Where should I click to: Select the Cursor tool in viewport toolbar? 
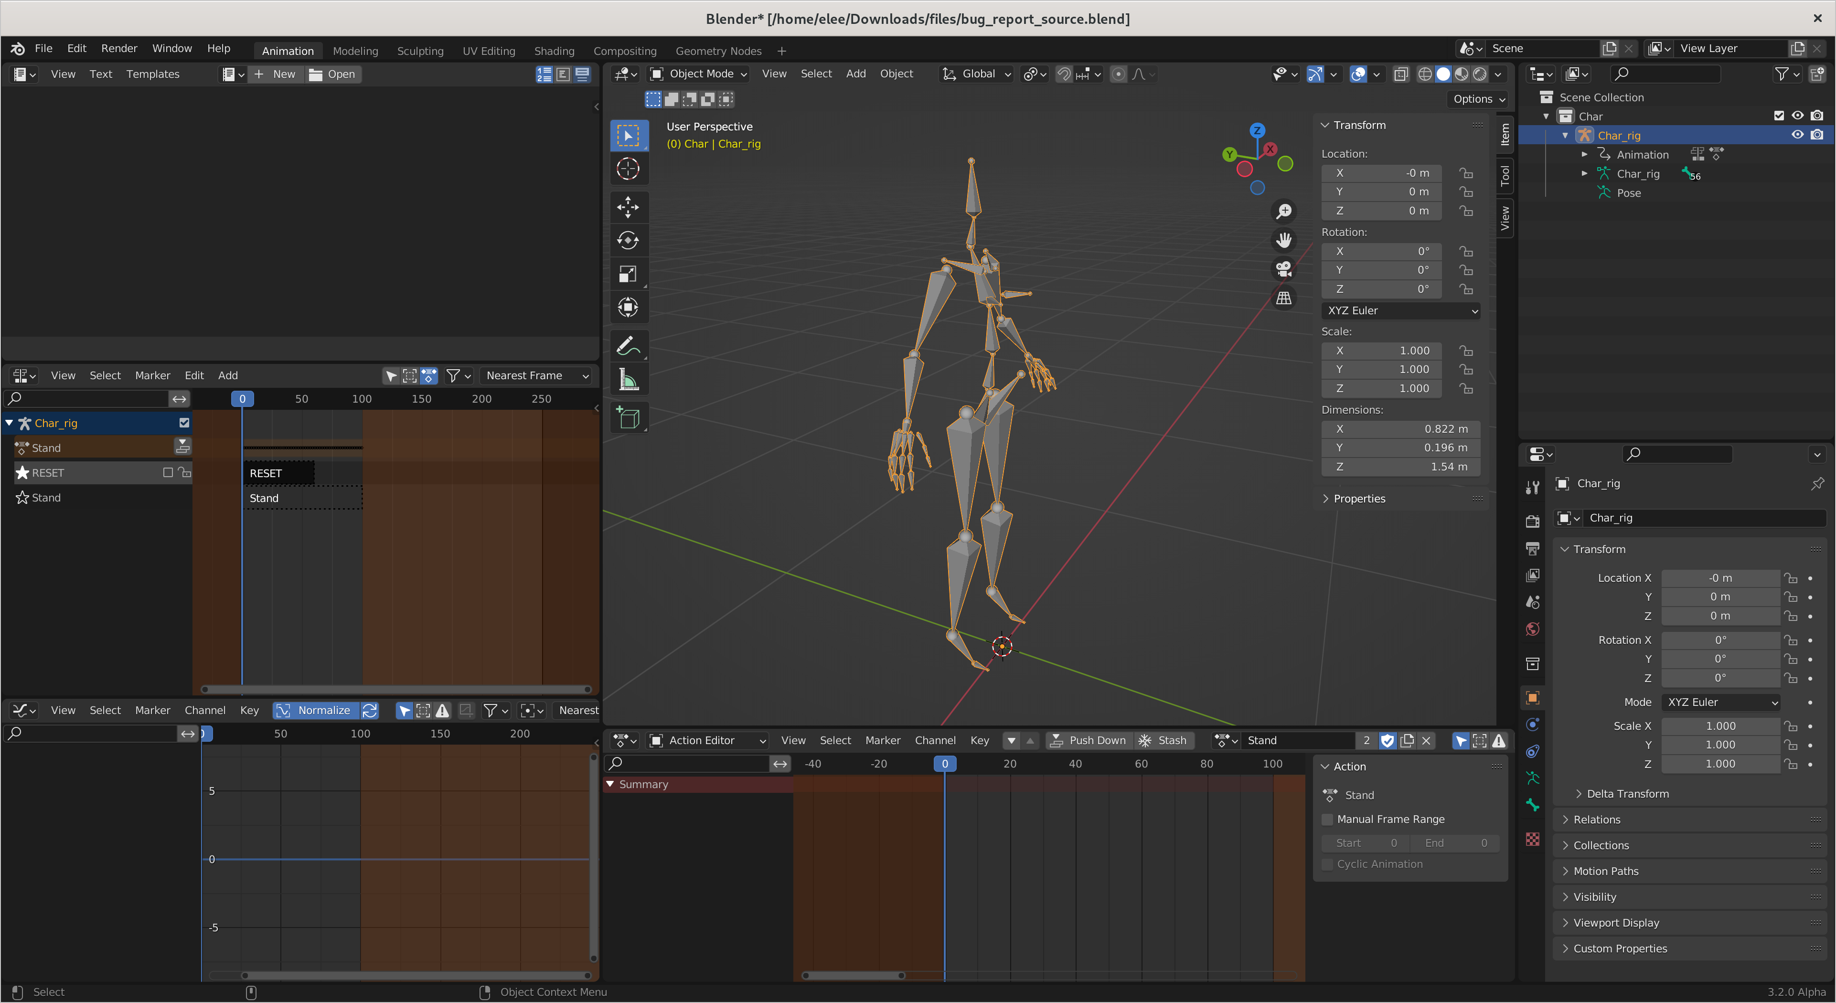(x=628, y=169)
